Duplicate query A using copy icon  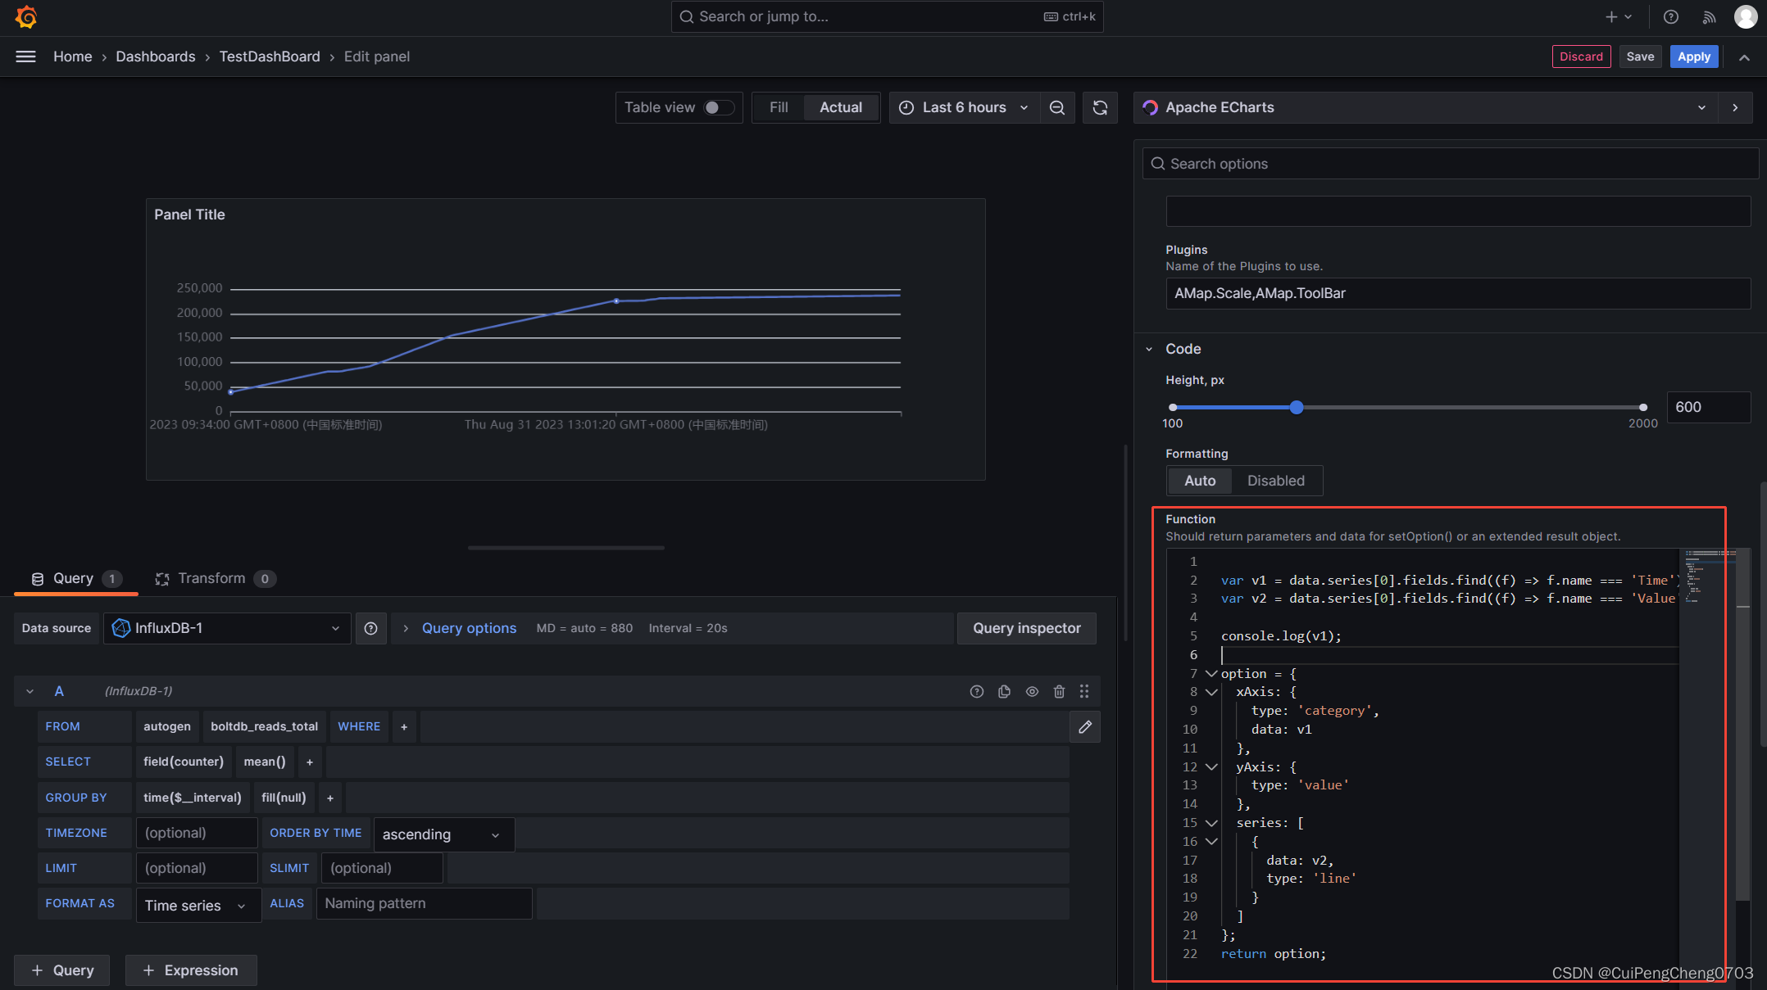coord(1004,691)
